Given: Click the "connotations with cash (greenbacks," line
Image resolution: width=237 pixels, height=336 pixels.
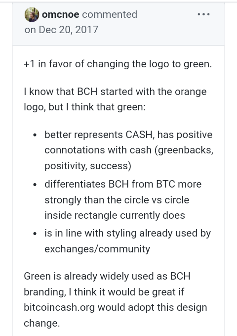Looking at the screenshot, I should [x=129, y=150].
